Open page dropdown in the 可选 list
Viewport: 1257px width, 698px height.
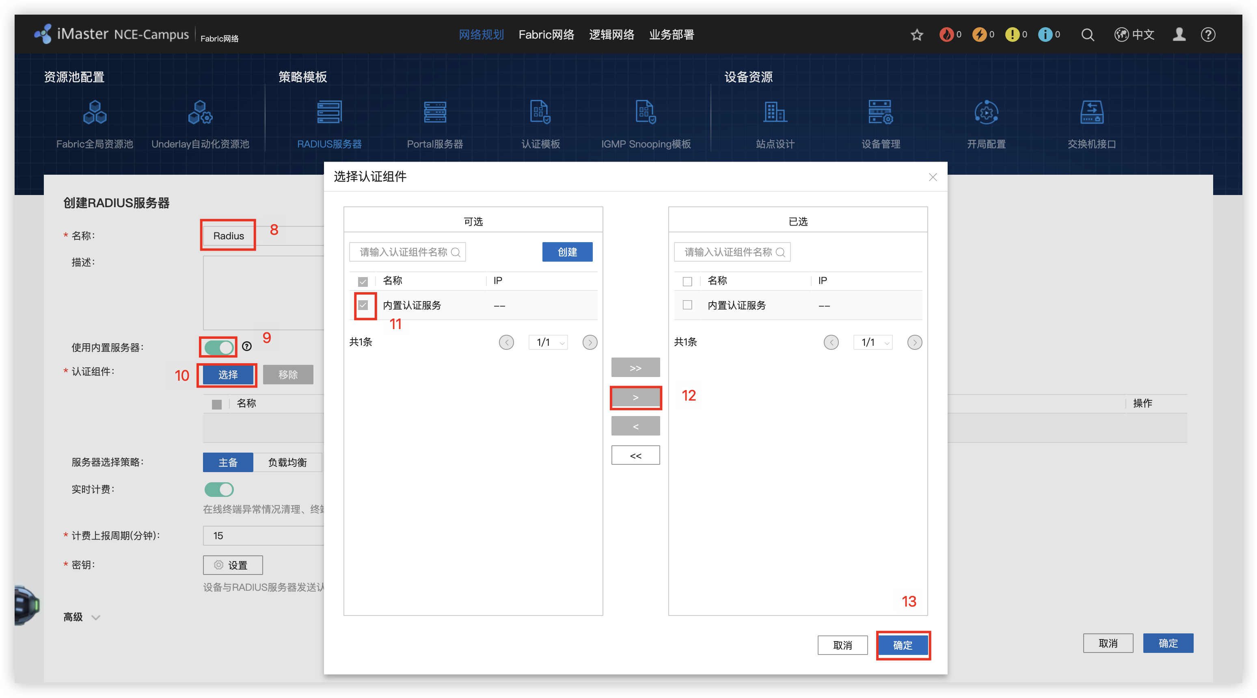click(x=549, y=342)
